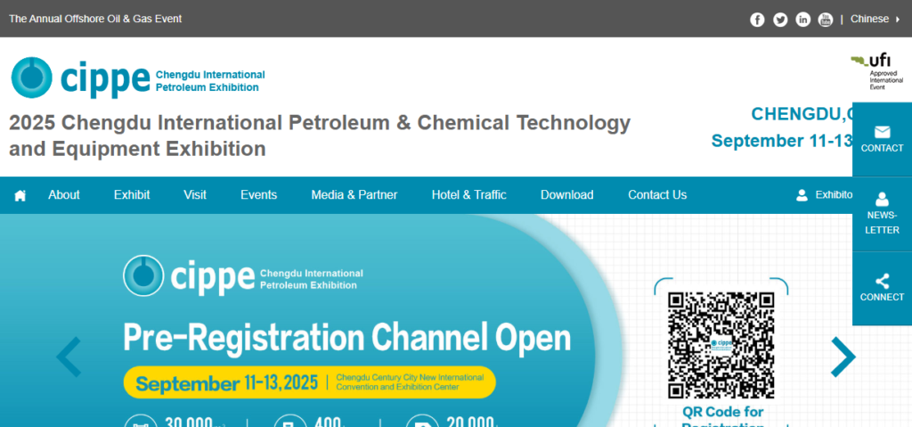Image resolution: width=912 pixels, height=427 pixels.
Task: Click the UFI Approved Event logo
Action: tap(877, 71)
